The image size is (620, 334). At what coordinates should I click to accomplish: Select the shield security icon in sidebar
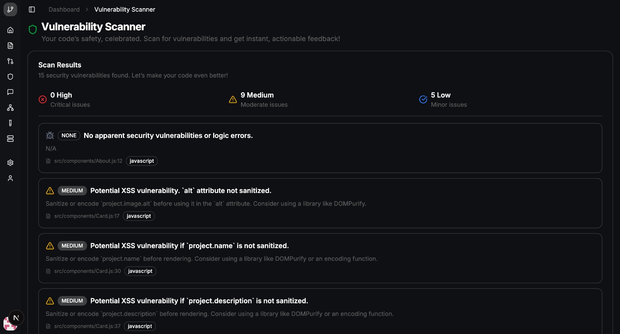[x=10, y=76]
